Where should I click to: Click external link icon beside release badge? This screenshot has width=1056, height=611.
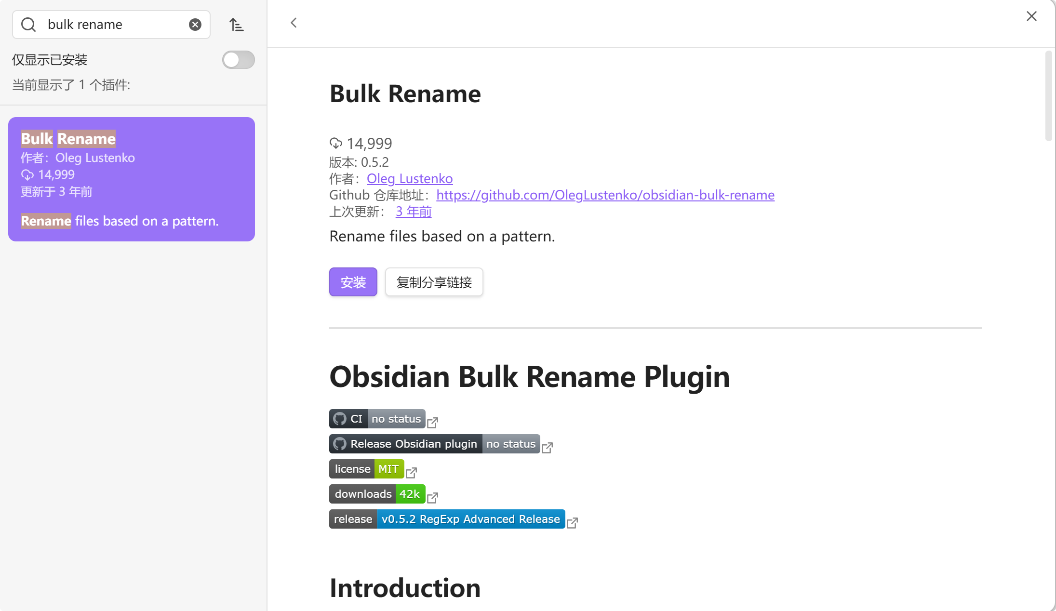click(572, 523)
